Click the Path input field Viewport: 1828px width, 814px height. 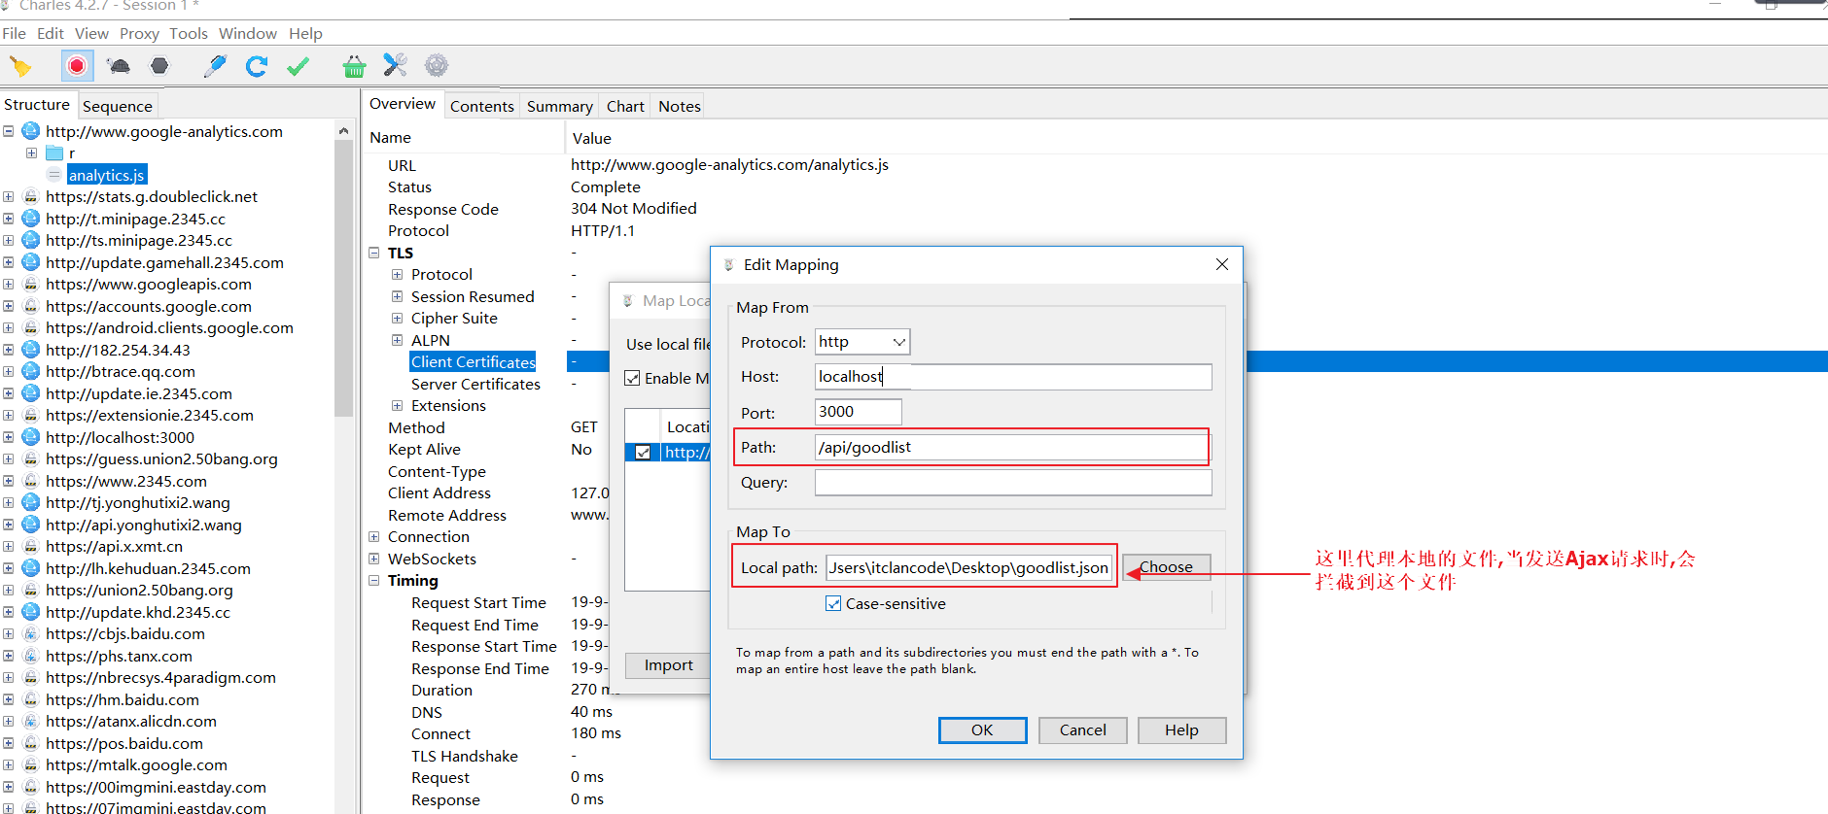[1013, 447]
